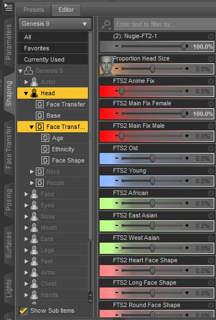This screenshot has width=216, height=320.
Task: Open gear settings for FTS2 Heart Face Shape
Action: pyautogui.click(x=211, y=261)
